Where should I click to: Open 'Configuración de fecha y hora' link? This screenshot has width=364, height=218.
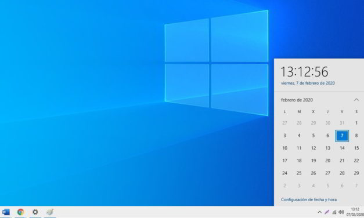click(x=308, y=199)
